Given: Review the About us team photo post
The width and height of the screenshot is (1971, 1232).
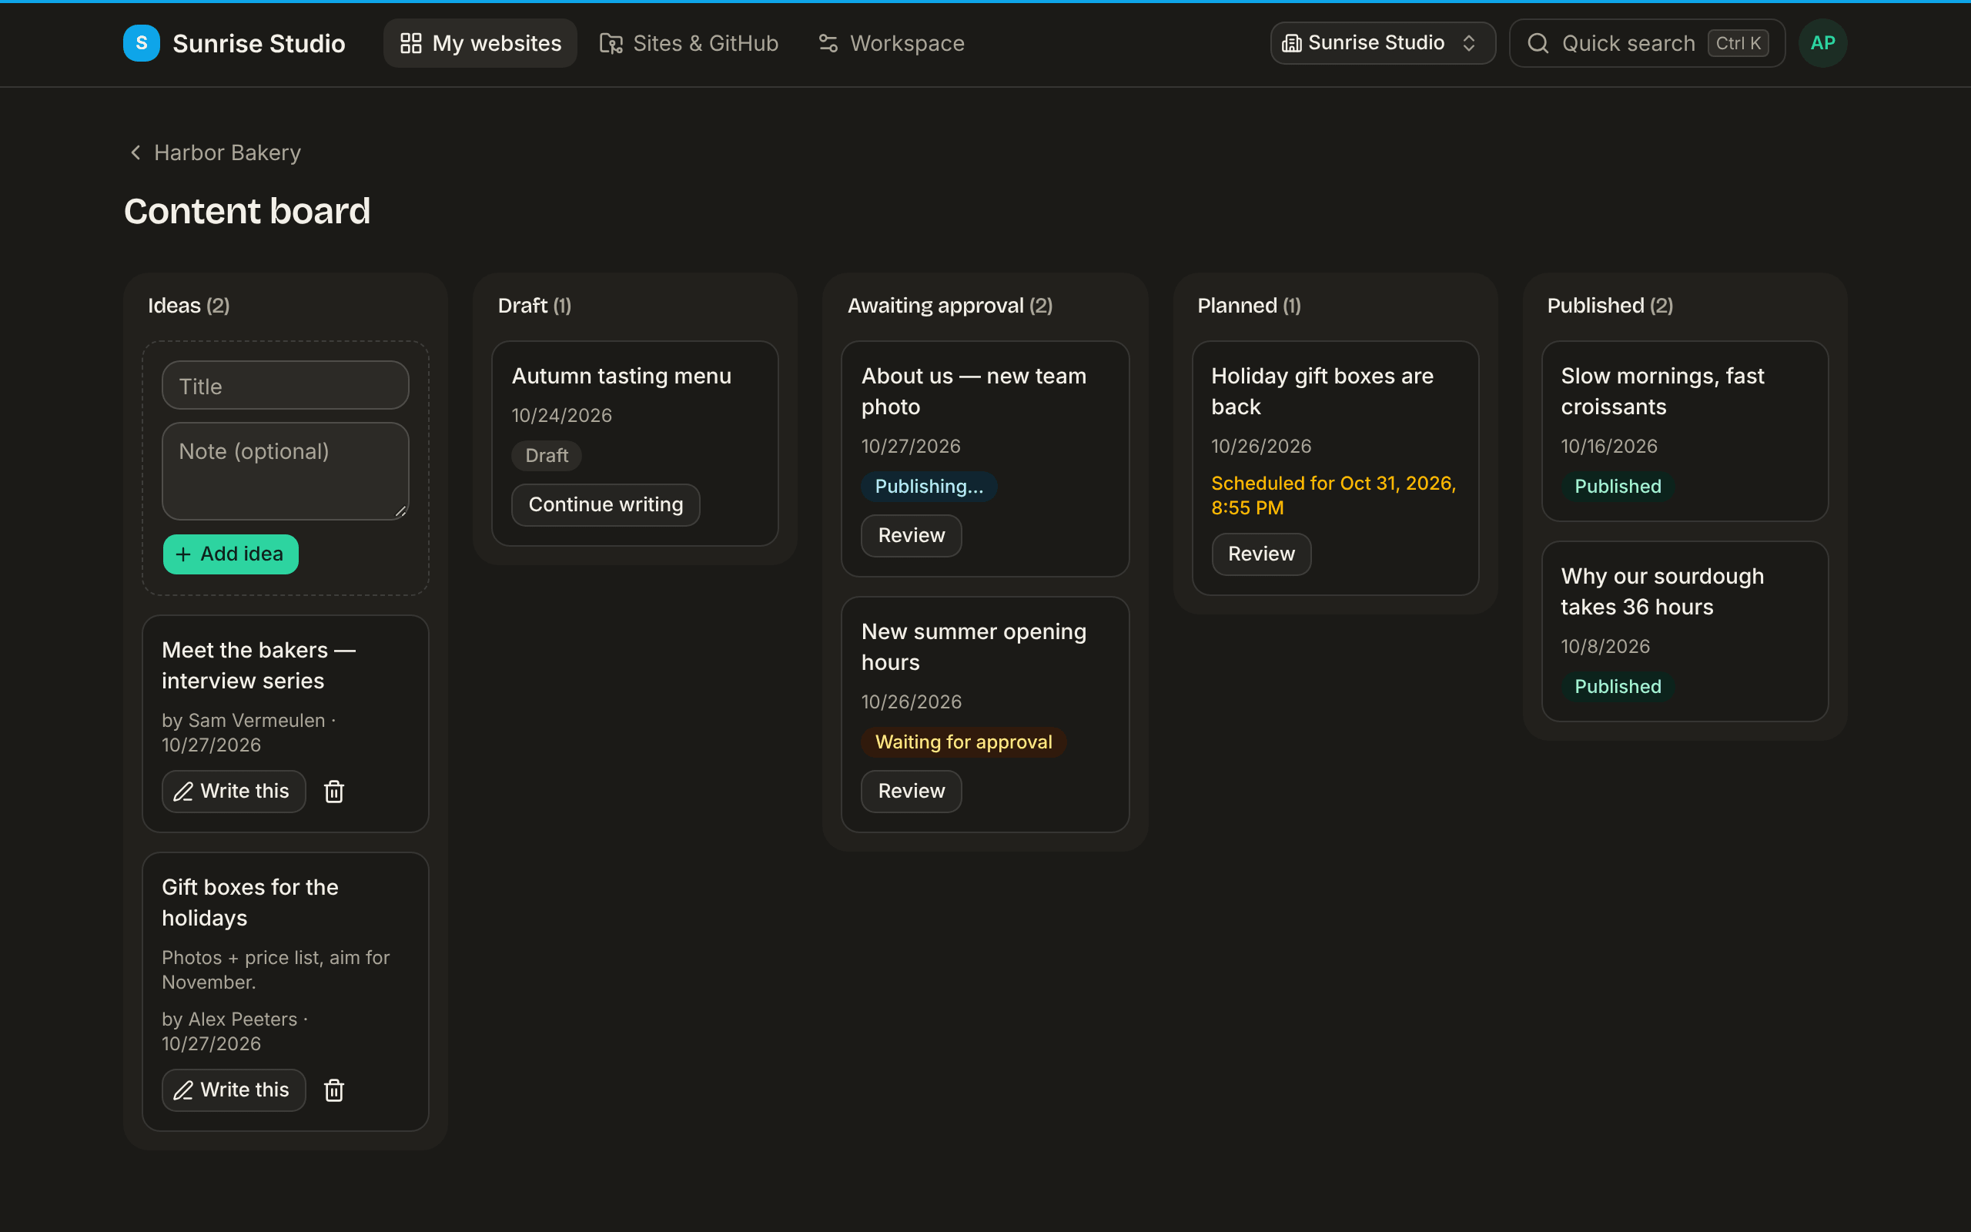Looking at the screenshot, I should [x=911, y=535].
